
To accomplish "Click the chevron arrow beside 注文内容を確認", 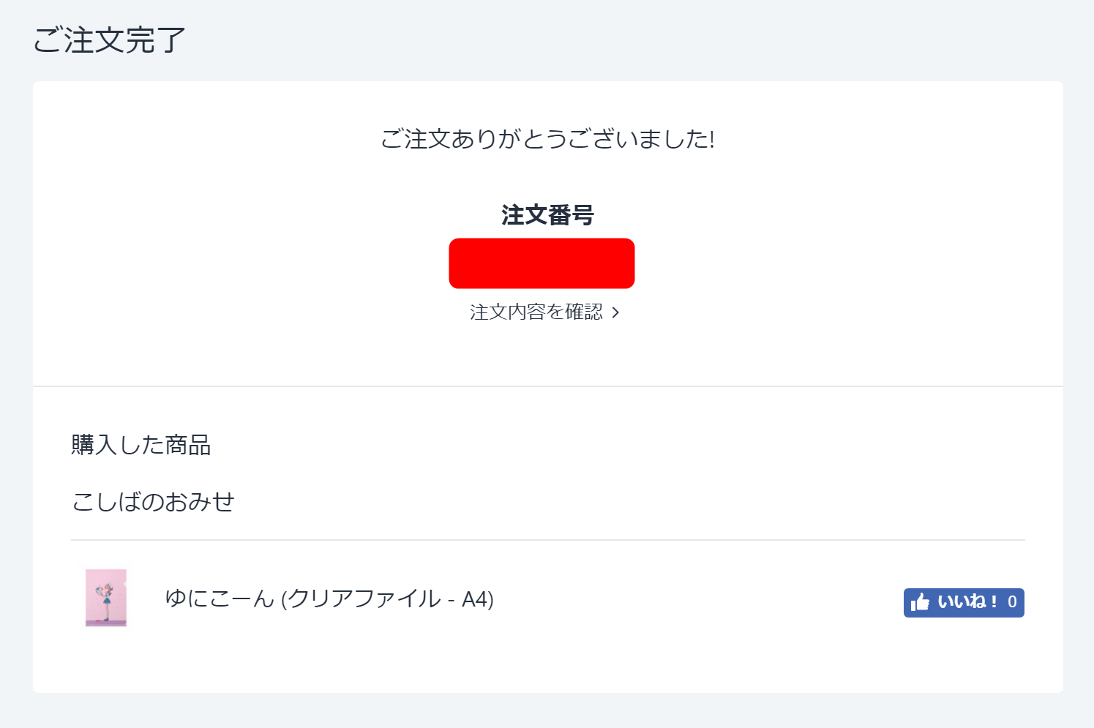I will coord(615,312).
